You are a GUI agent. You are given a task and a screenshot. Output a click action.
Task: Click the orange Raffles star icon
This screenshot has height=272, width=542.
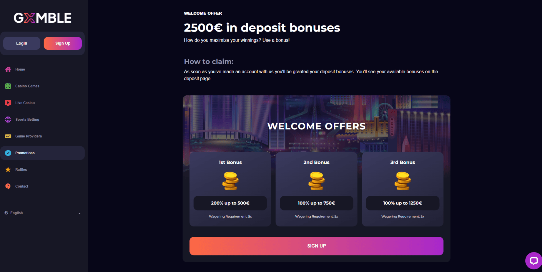[8, 170]
